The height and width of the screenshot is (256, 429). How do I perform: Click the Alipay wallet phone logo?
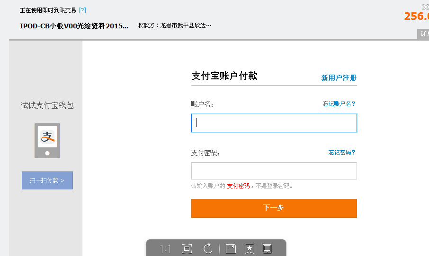point(47,141)
